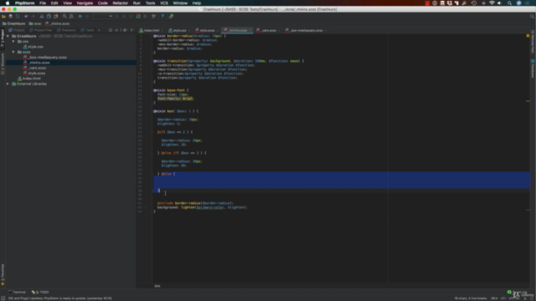Select style.css in project tree

(33, 47)
